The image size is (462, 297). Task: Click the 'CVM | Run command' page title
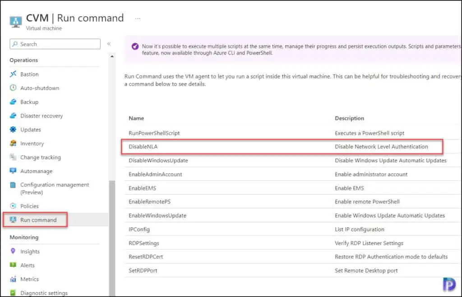(x=75, y=18)
